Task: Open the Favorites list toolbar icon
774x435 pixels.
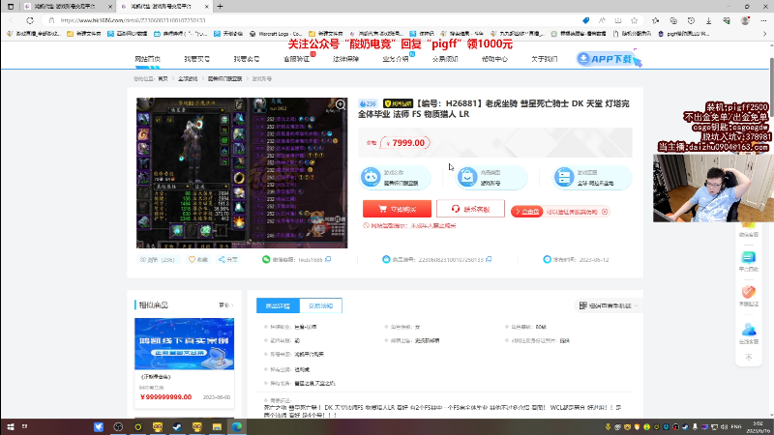Action: [656, 20]
